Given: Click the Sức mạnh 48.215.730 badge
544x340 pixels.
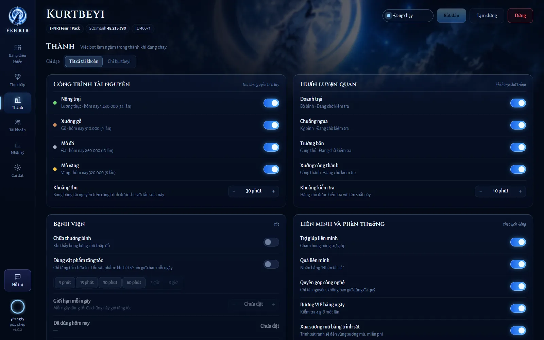Looking at the screenshot, I should coord(108,28).
